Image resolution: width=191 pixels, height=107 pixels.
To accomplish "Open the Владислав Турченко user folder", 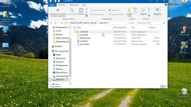I will (5, 17).
